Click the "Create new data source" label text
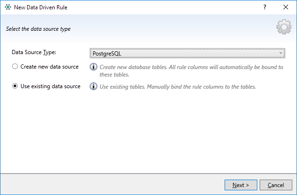The width and height of the screenshot is (297, 195). (x=49, y=67)
